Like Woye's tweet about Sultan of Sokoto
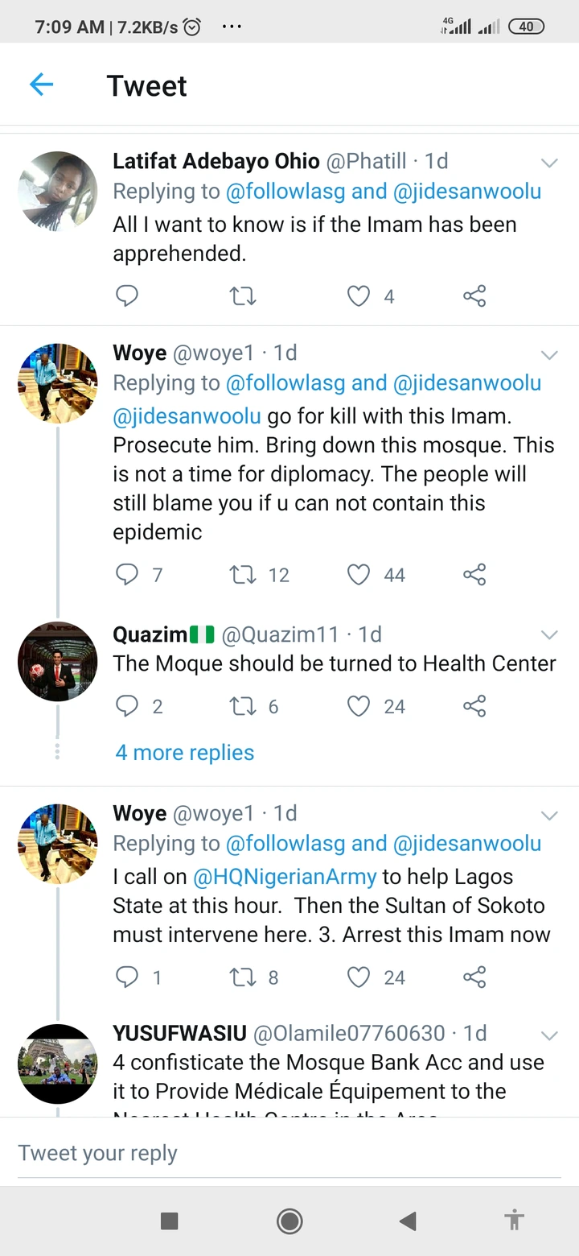579x1256 pixels. (359, 977)
